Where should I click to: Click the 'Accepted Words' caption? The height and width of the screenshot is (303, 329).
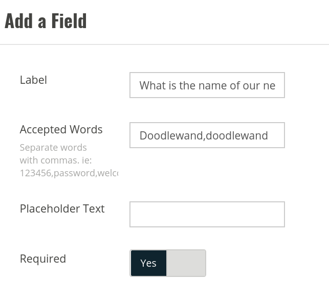[x=61, y=129]
